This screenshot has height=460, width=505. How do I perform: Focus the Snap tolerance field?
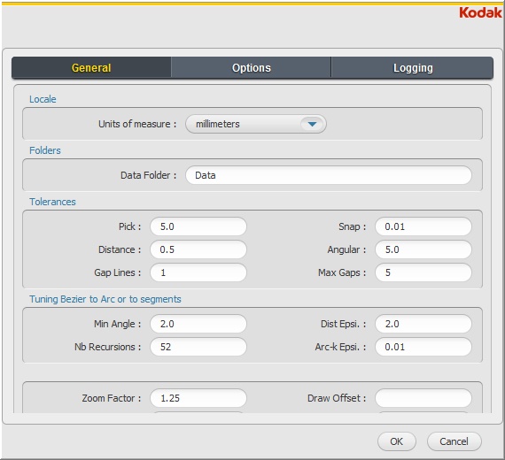[423, 226]
